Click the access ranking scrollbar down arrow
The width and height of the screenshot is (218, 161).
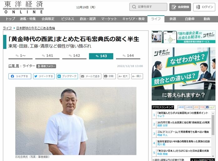pyautogui.click(x=213, y=156)
